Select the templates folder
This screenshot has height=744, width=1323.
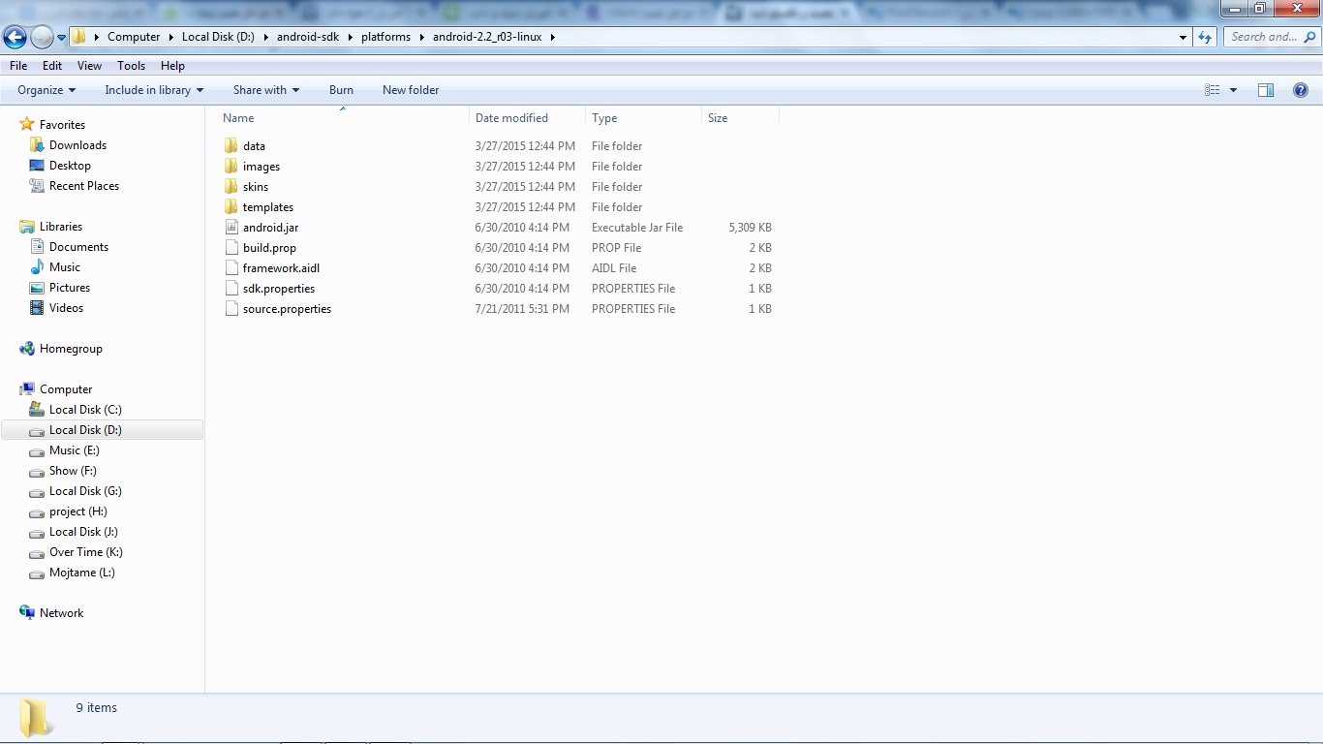(x=267, y=207)
